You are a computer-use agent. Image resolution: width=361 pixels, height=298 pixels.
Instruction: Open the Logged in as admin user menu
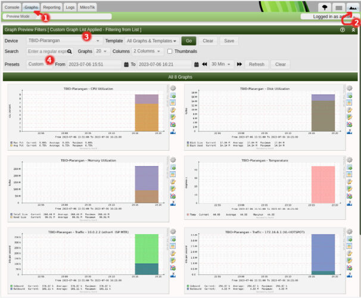329,17
